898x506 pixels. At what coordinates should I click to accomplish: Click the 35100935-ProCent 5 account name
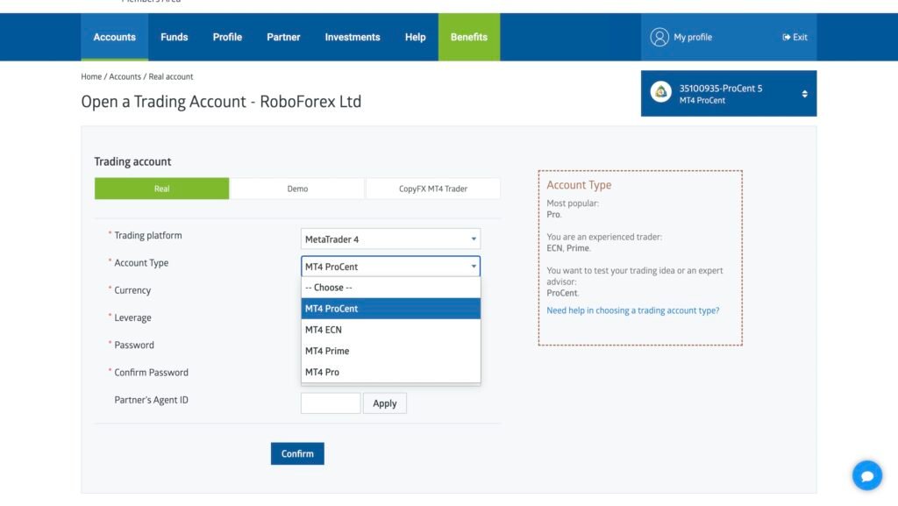click(721, 89)
